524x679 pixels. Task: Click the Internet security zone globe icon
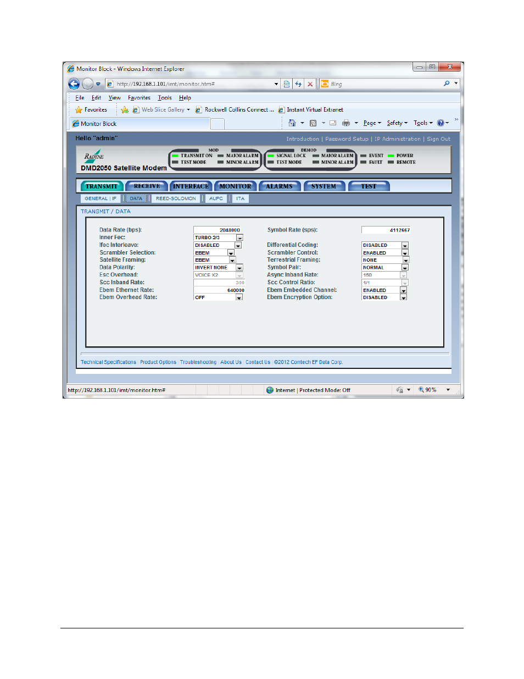coord(270,390)
